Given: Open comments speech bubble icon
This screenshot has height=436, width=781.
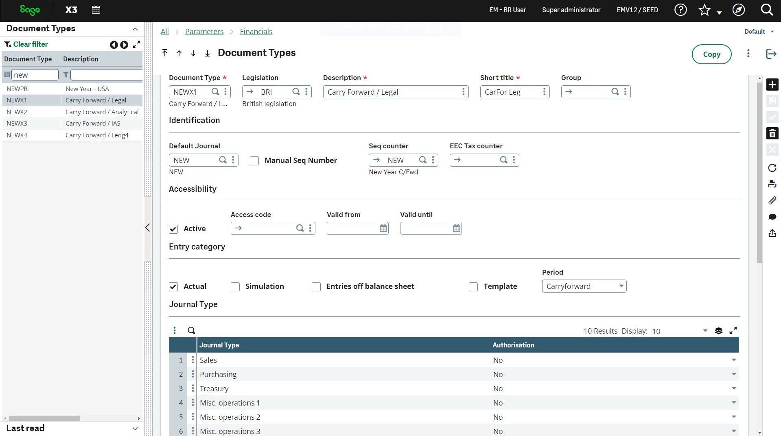Looking at the screenshot, I should pyautogui.click(x=772, y=217).
